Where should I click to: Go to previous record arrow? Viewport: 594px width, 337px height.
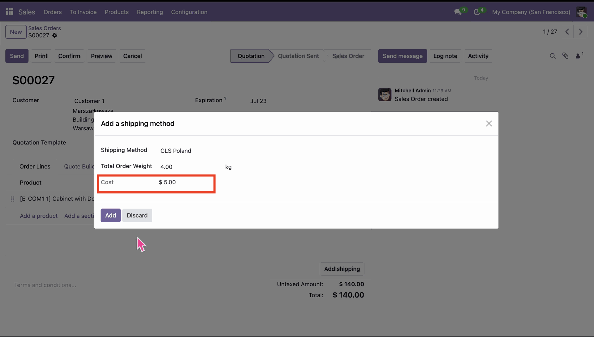(567, 32)
